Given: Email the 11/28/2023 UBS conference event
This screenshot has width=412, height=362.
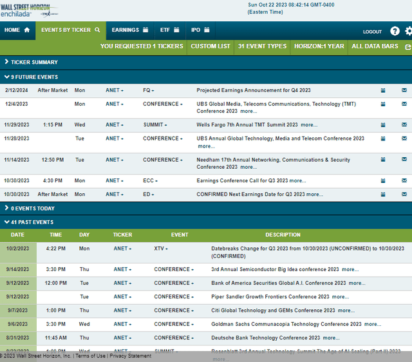Looking at the screenshot, I should pyautogui.click(x=404, y=138).
